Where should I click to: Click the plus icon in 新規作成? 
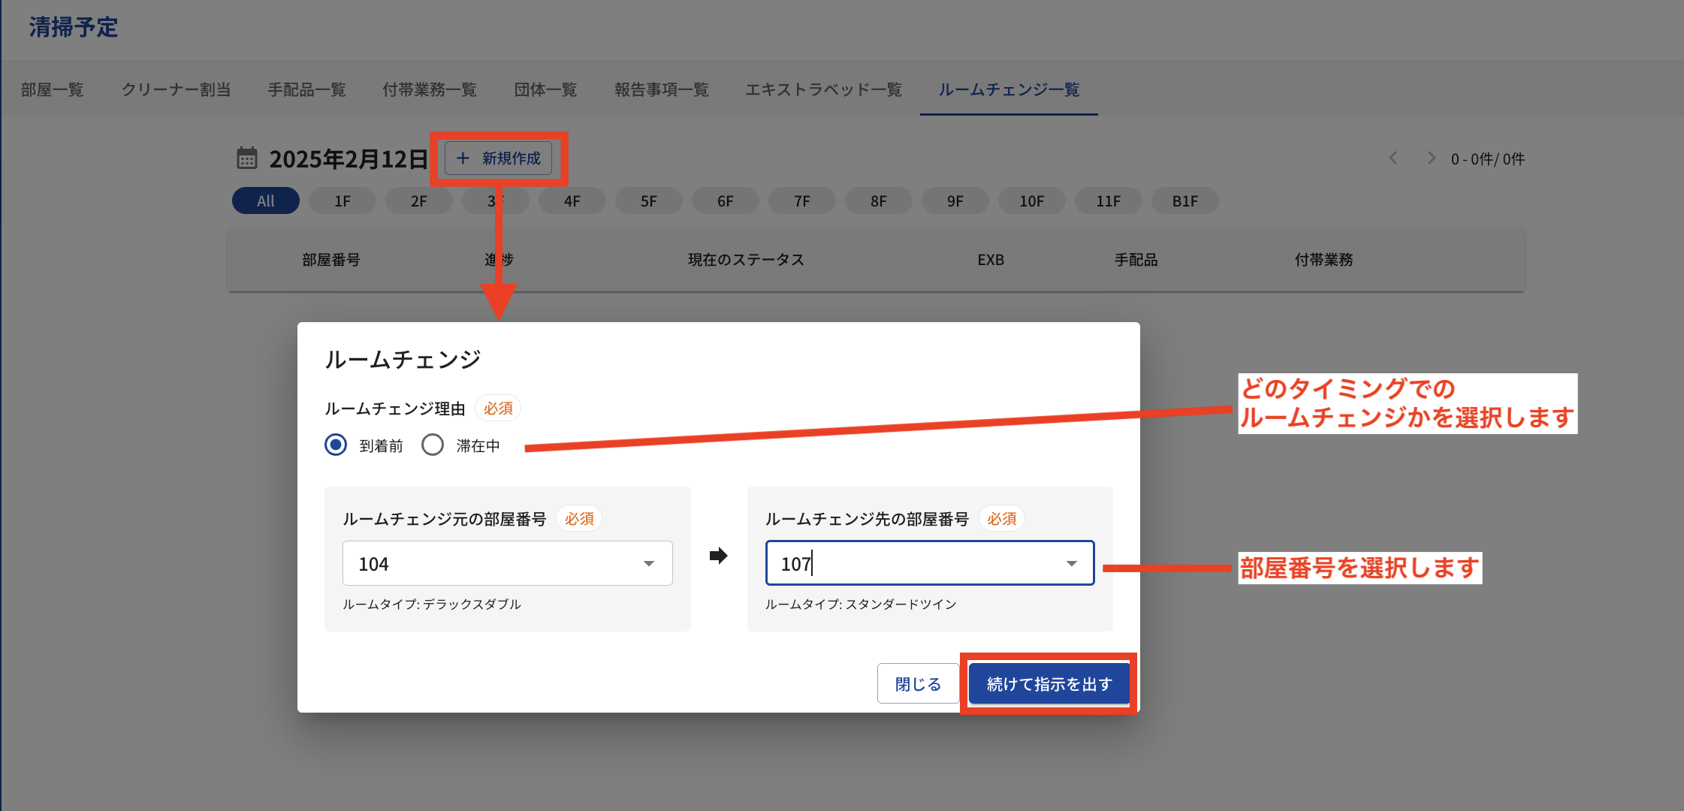point(463,158)
